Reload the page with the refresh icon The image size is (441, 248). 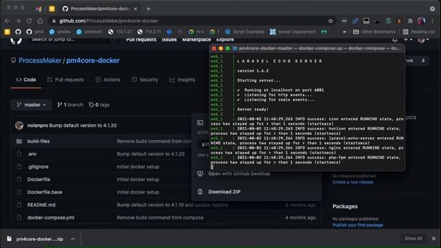click(x=29, y=21)
